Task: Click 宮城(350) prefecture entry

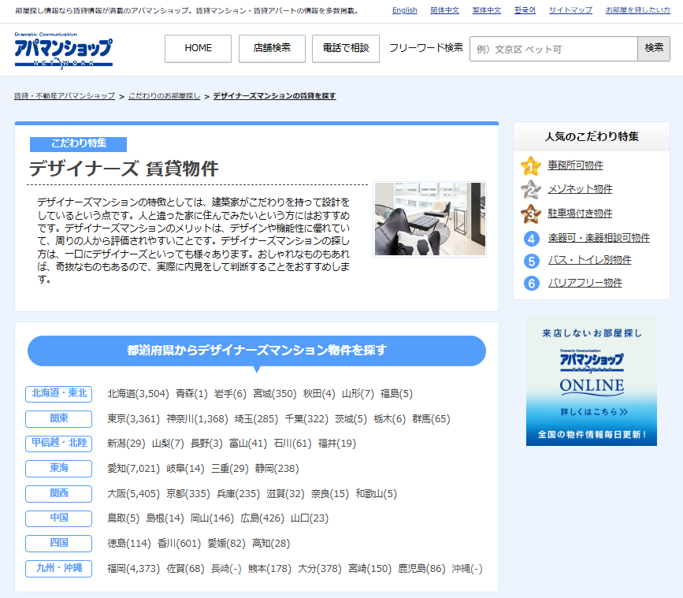Action: tap(274, 394)
